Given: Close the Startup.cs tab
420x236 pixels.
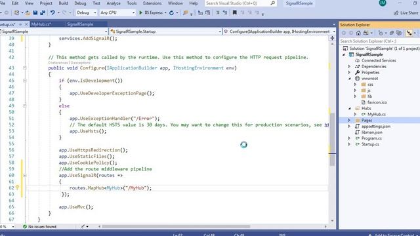Looking at the screenshot, I should pyautogui.click(x=26, y=24).
